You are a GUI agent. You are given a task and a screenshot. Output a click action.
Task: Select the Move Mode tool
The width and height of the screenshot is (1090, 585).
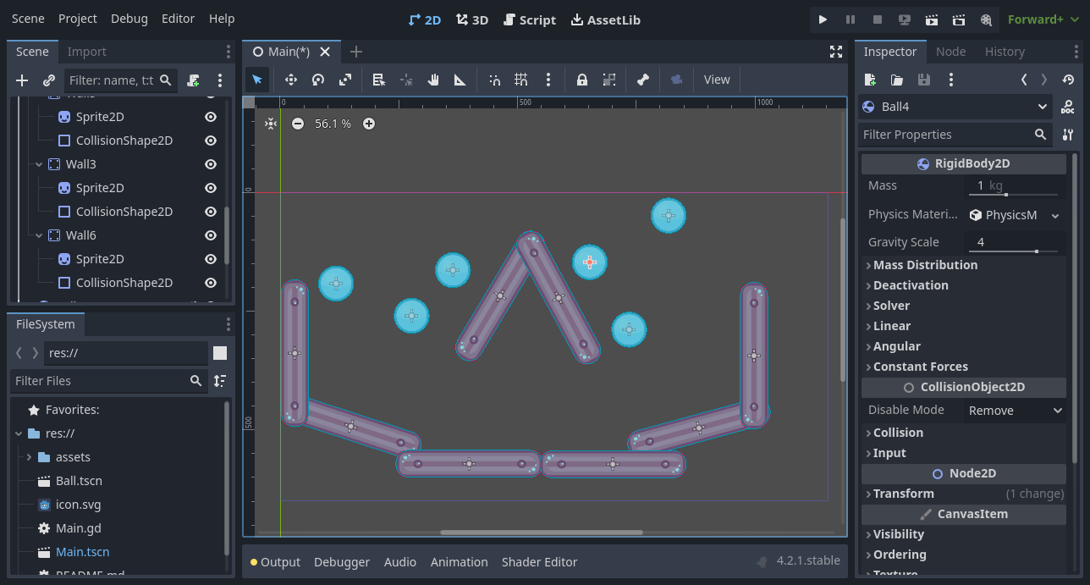[290, 79]
